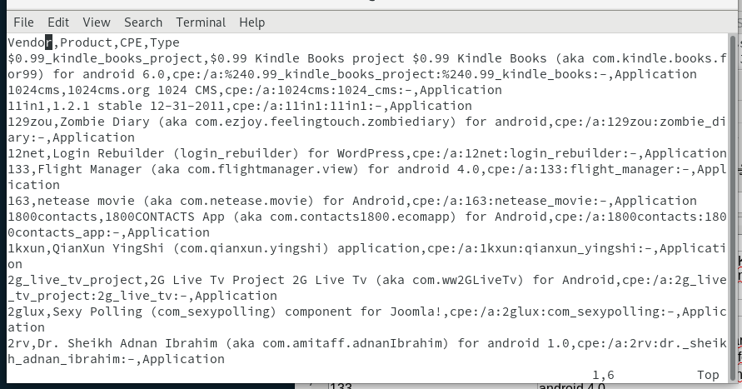The width and height of the screenshot is (742, 389).
Task: Click '129zou,Zombie Diary' line
Action: tap(366, 122)
